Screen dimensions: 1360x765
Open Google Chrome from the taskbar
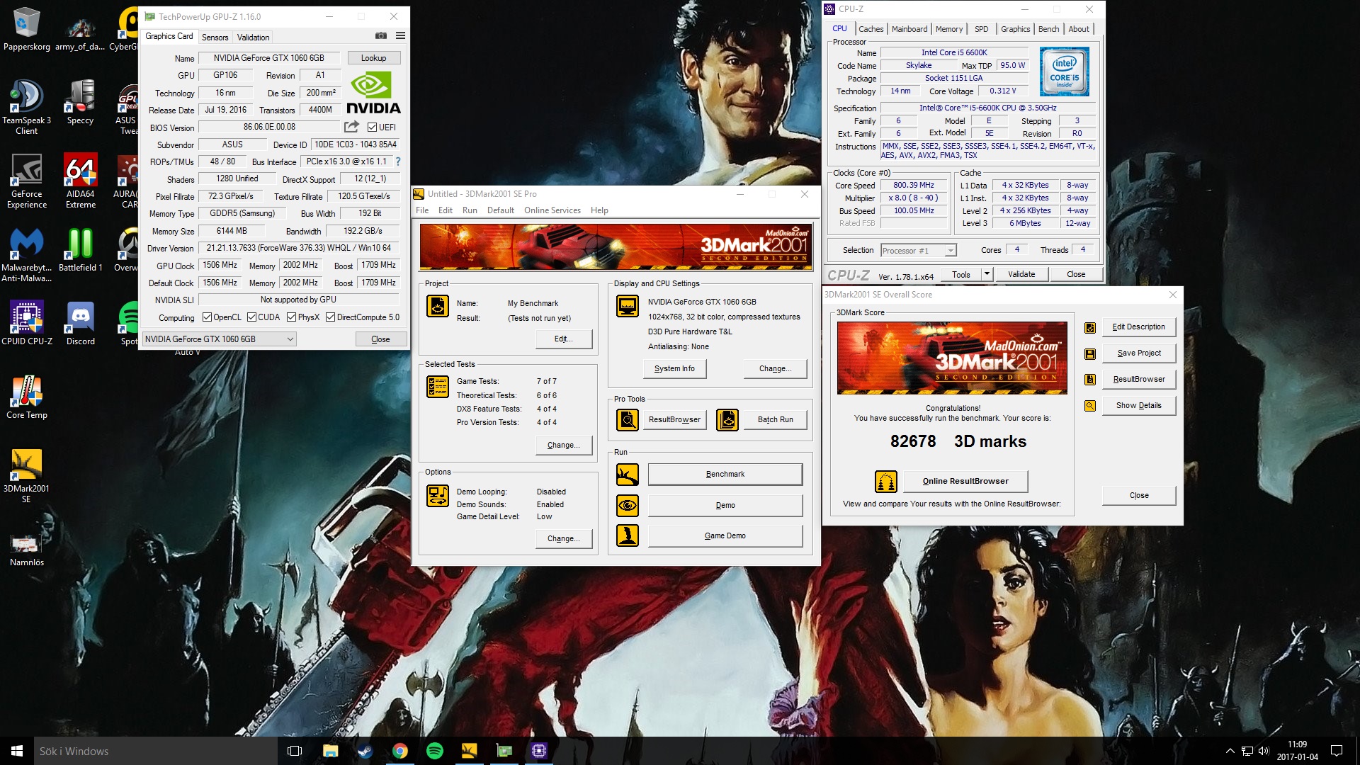pyautogui.click(x=400, y=751)
